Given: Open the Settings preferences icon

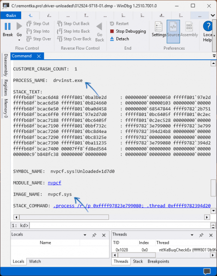Looking at the screenshot, I should coord(159,27).
